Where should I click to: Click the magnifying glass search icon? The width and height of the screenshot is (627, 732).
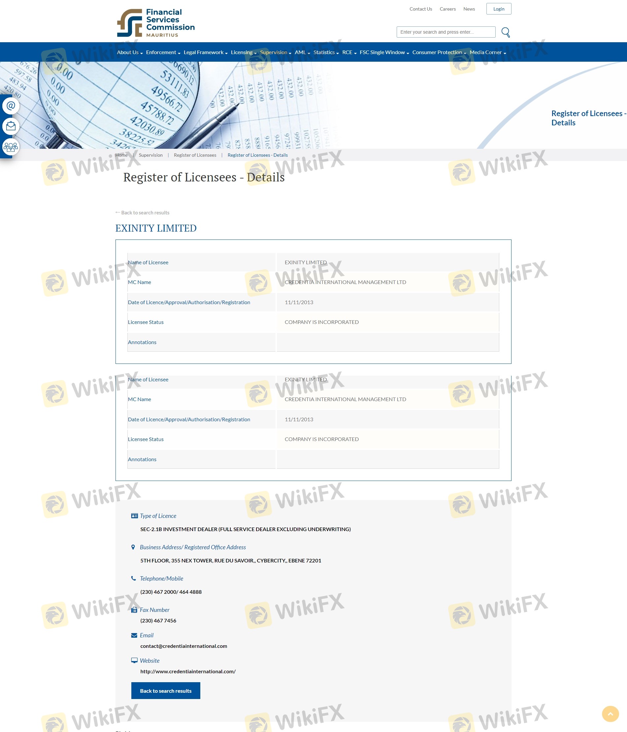[x=506, y=32]
